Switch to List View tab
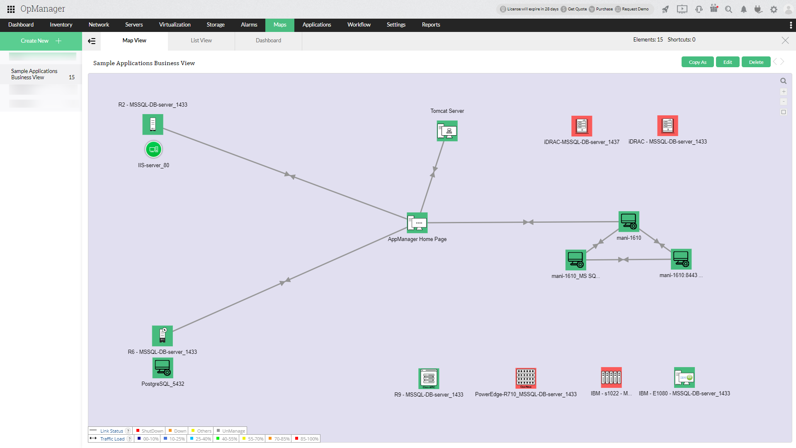796x448 pixels. pyautogui.click(x=201, y=41)
